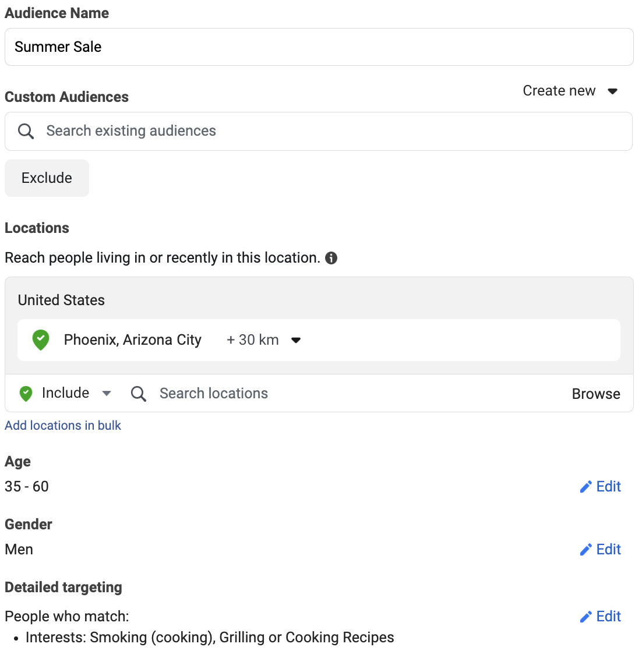Image resolution: width=642 pixels, height=665 pixels.
Task: Expand the Include locations dropdown
Action: 107,393
